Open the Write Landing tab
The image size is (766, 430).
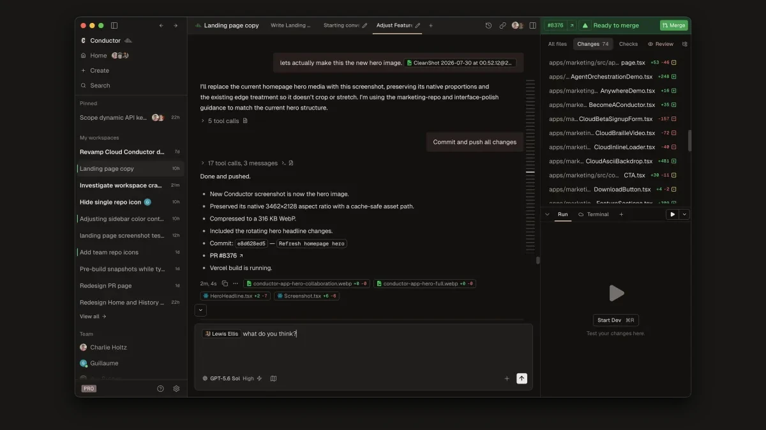click(290, 25)
